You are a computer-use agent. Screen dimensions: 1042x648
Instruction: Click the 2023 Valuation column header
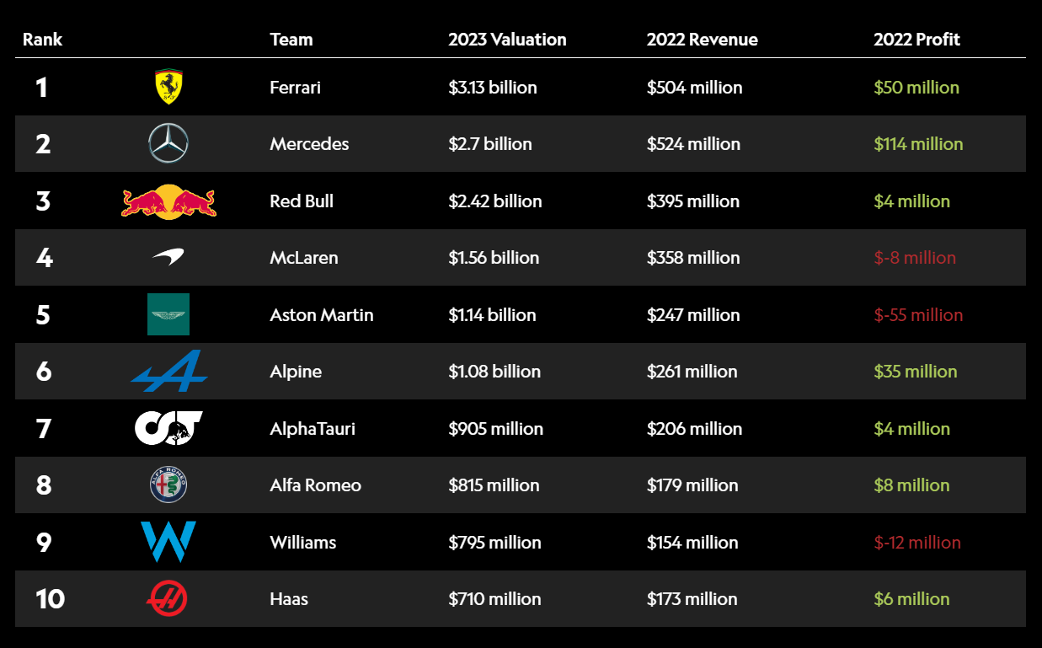tap(507, 40)
